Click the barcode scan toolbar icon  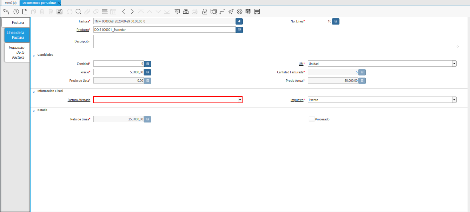249,12
